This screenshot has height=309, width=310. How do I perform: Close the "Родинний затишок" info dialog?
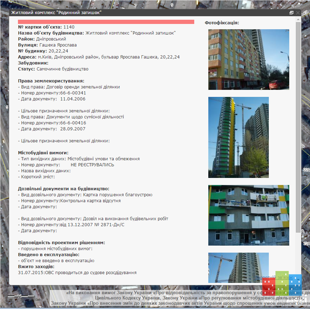(x=298, y=13)
